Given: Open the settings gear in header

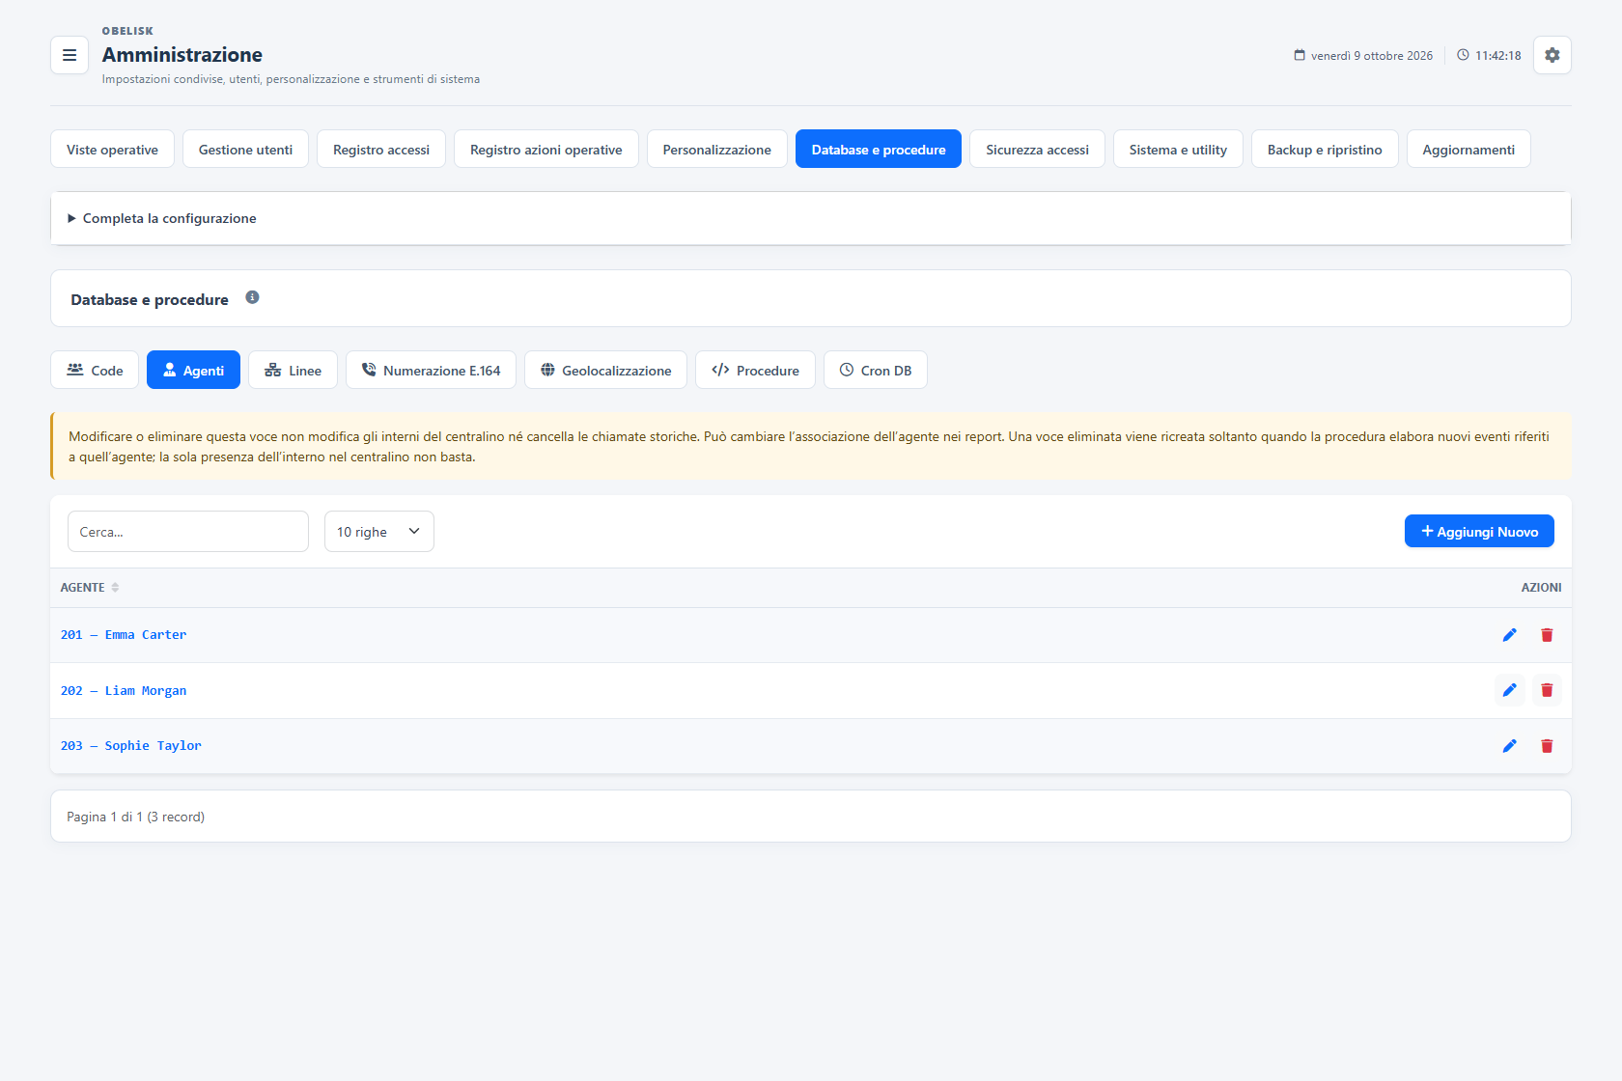Looking at the screenshot, I should tap(1552, 55).
